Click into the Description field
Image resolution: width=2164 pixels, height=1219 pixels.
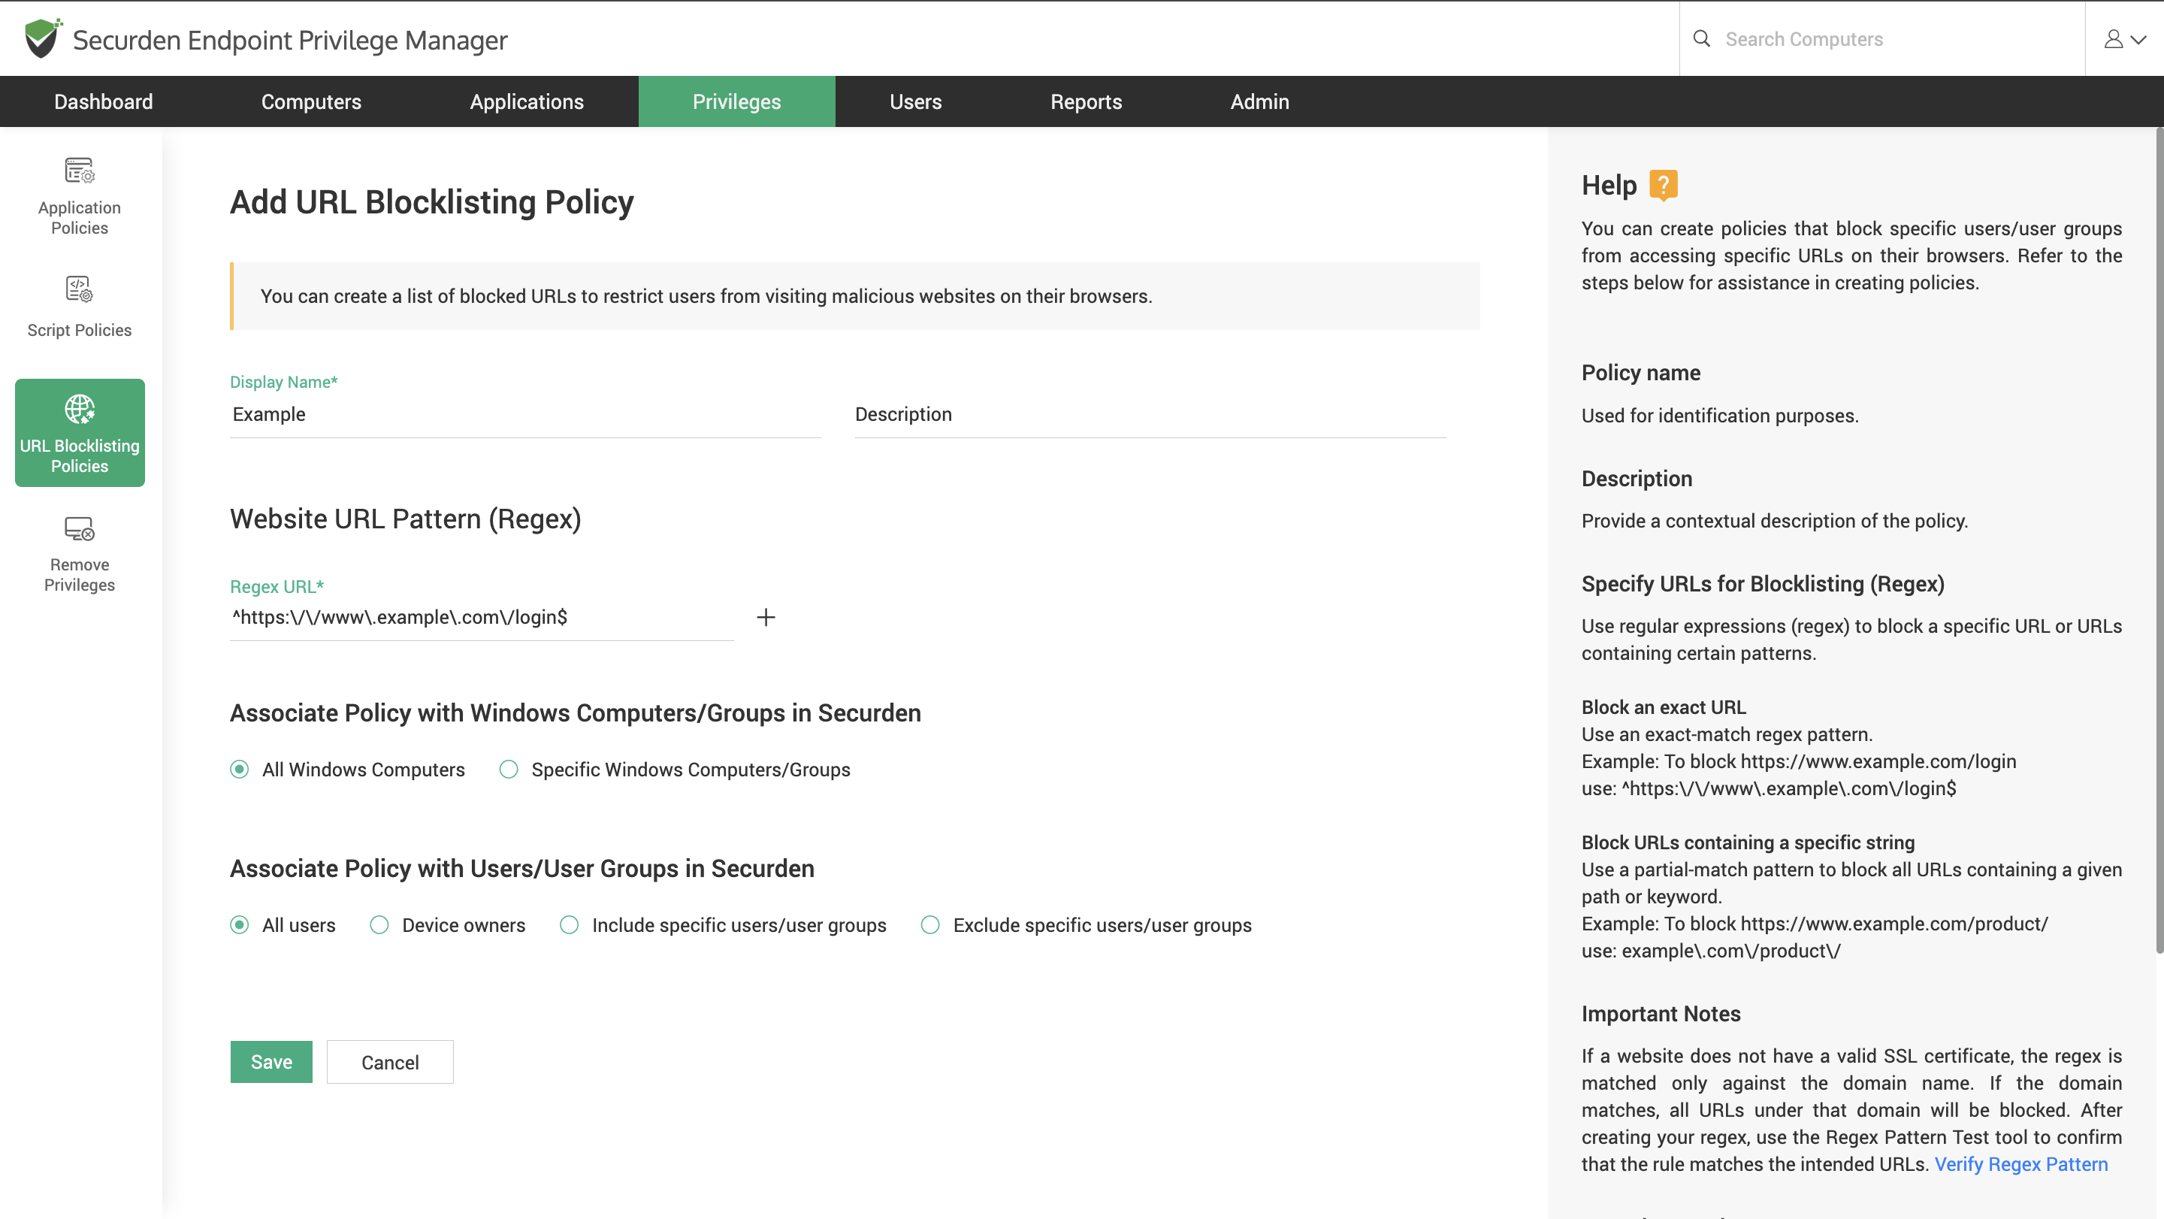click(x=1150, y=414)
